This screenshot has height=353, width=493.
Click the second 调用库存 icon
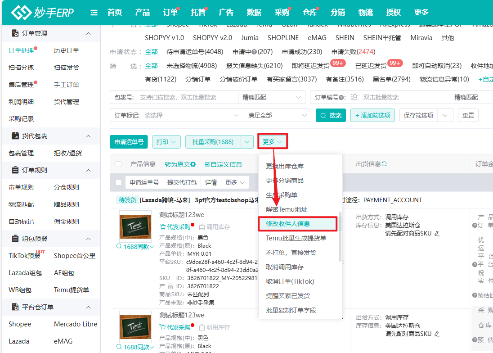pyautogui.click(x=202, y=327)
